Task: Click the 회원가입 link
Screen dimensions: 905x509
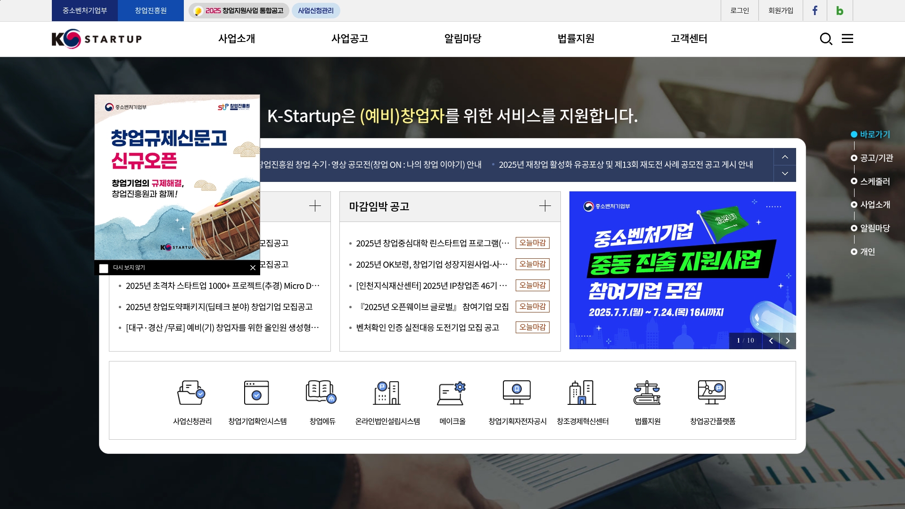Action: [781, 10]
